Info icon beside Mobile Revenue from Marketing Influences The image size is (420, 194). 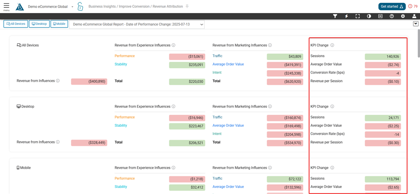click(x=270, y=168)
